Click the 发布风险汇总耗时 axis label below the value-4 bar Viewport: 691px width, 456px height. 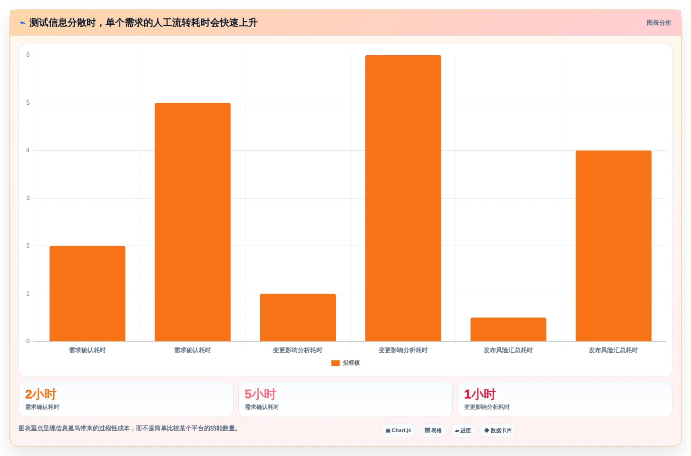[x=613, y=350]
